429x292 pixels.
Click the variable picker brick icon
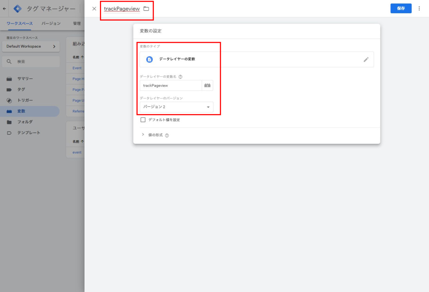tap(208, 85)
